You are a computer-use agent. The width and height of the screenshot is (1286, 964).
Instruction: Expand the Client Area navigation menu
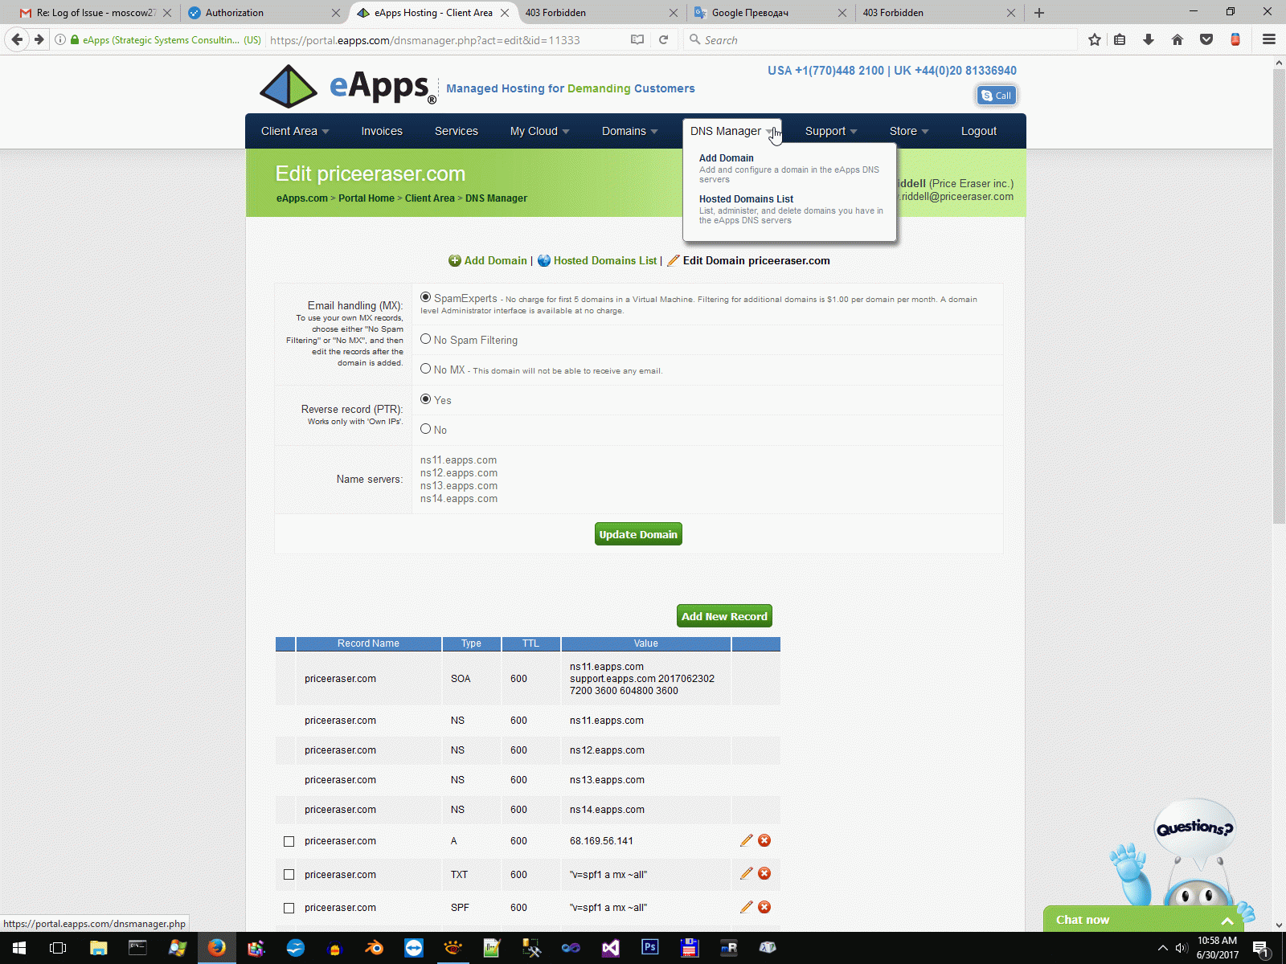point(295,131)
